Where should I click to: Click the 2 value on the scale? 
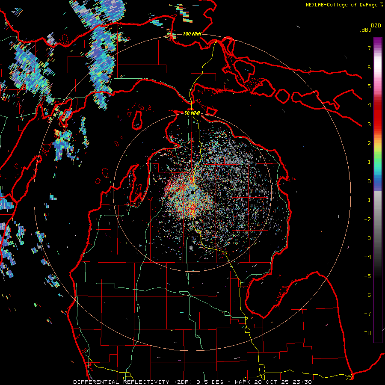pos(369,143)
